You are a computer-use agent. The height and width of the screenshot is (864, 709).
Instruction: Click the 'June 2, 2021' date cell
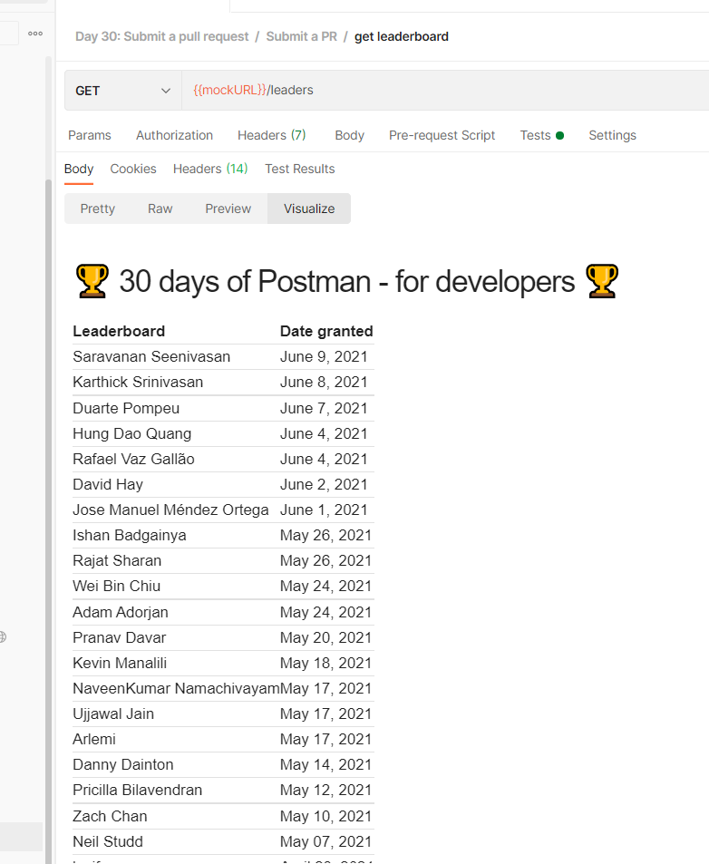324,485
